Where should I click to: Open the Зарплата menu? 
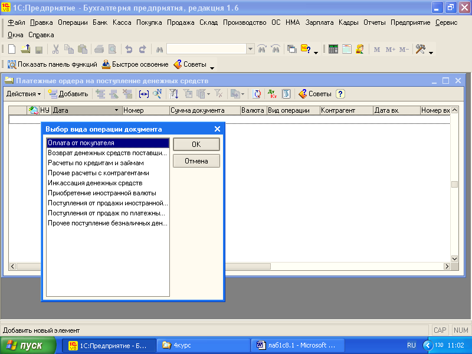(319, 22)
